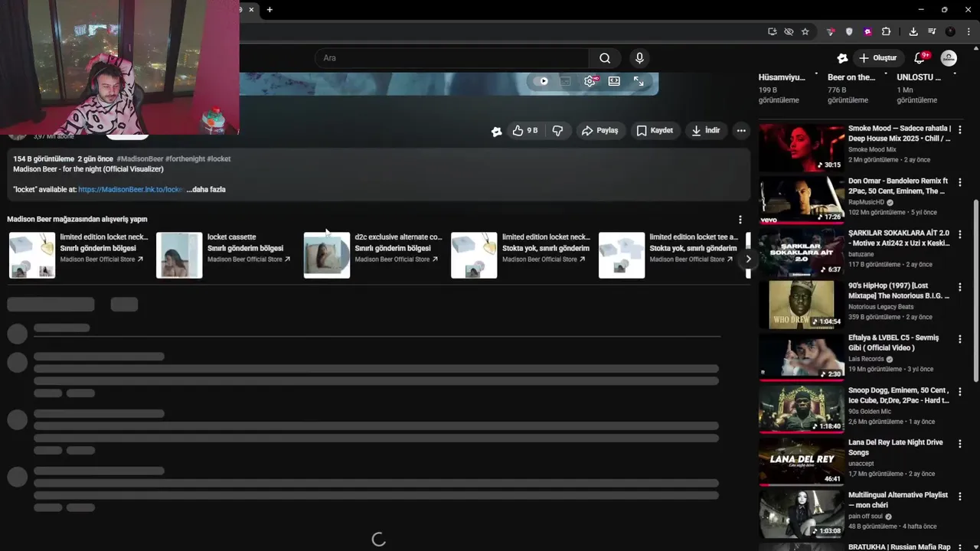Open notifications bell with 9+ badge

(920, 58)
